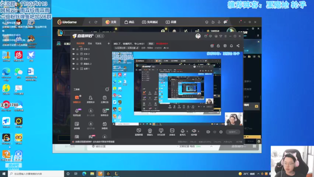Click the toolbox more-options circle icon
Image resolution: width=314 pixels, height=177 pixels.
coord(107,89)
